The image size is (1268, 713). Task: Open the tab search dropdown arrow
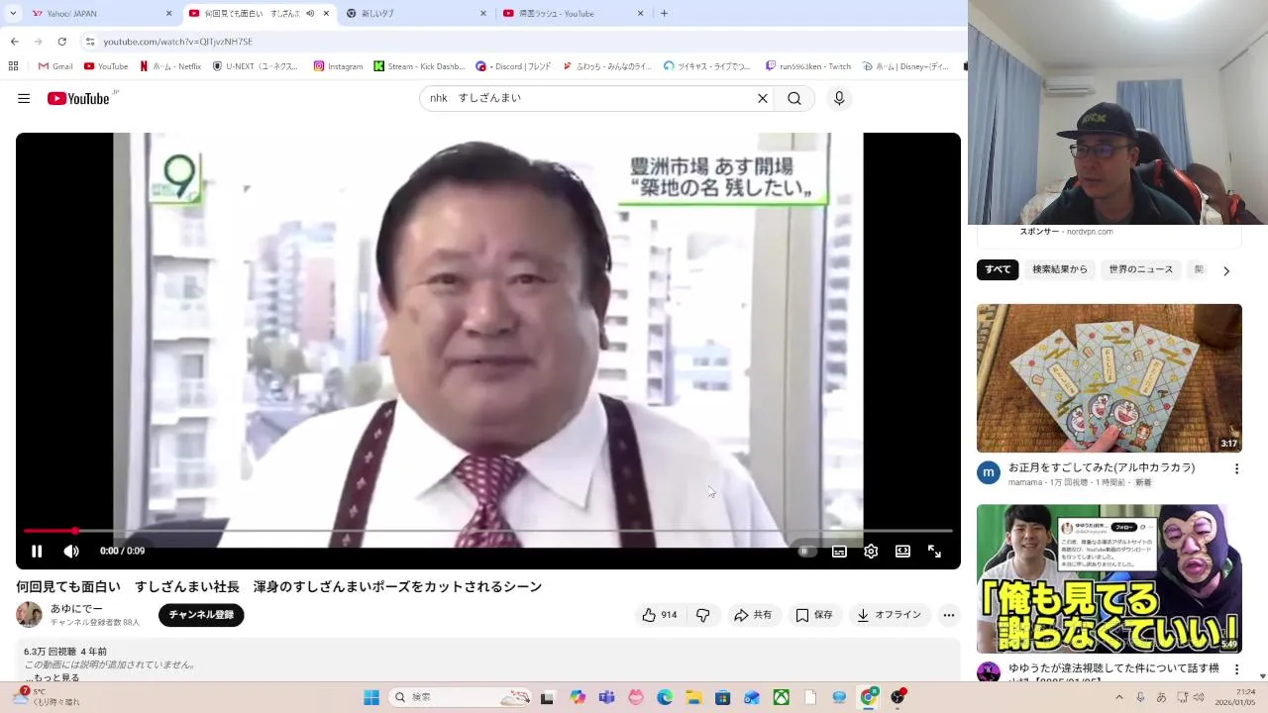pos(13,14)
